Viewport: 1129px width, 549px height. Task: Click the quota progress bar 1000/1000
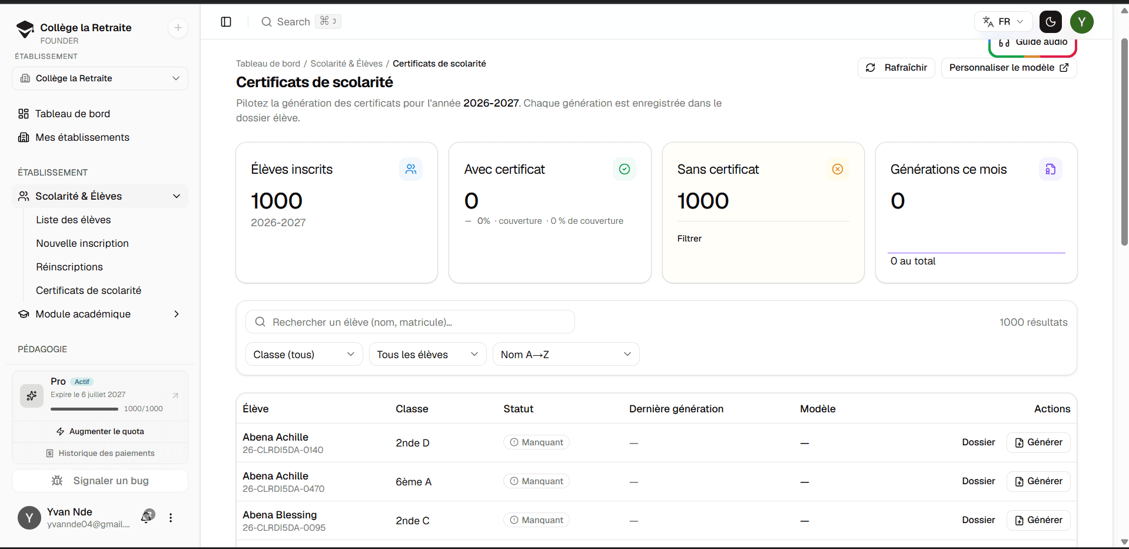tap(85, 409)
